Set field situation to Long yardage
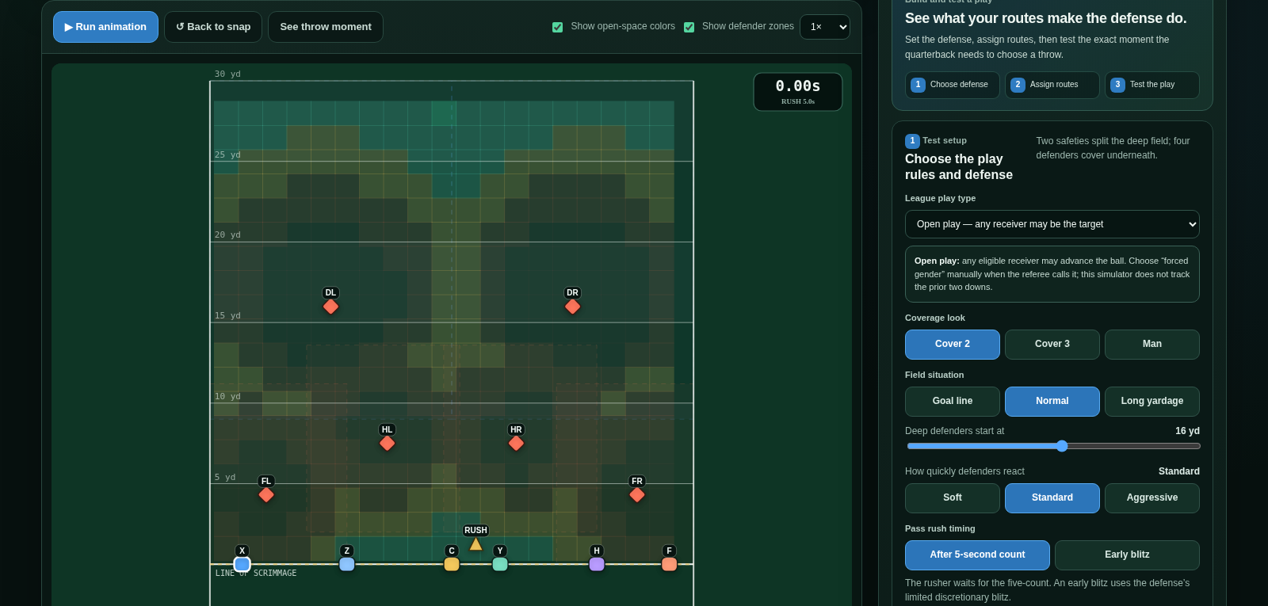Screen dimensions: 1268x606 [x=1152, y=402]
